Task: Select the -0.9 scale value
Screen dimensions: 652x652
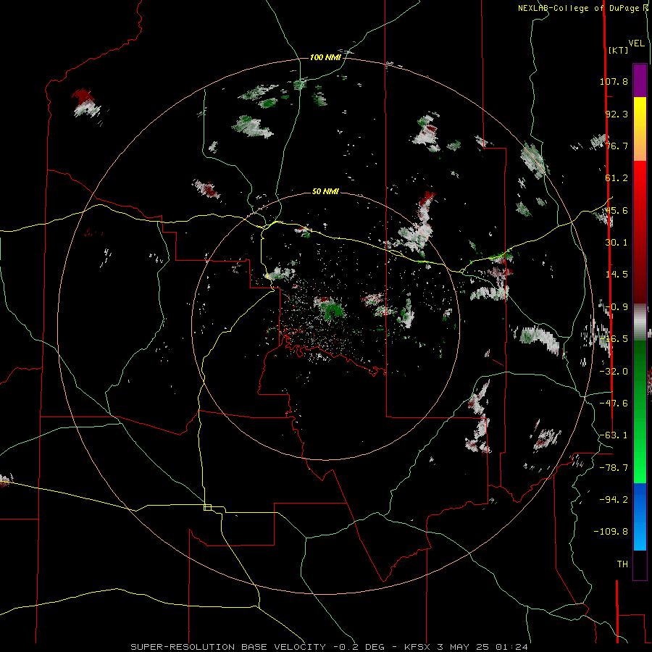Action: tap(617, 307)
